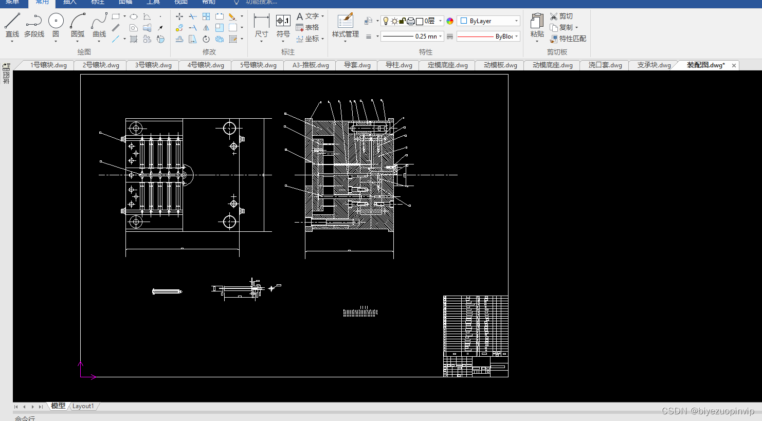
Task: Expand the 文字 dropdown arrow
Action: point(322,16)
